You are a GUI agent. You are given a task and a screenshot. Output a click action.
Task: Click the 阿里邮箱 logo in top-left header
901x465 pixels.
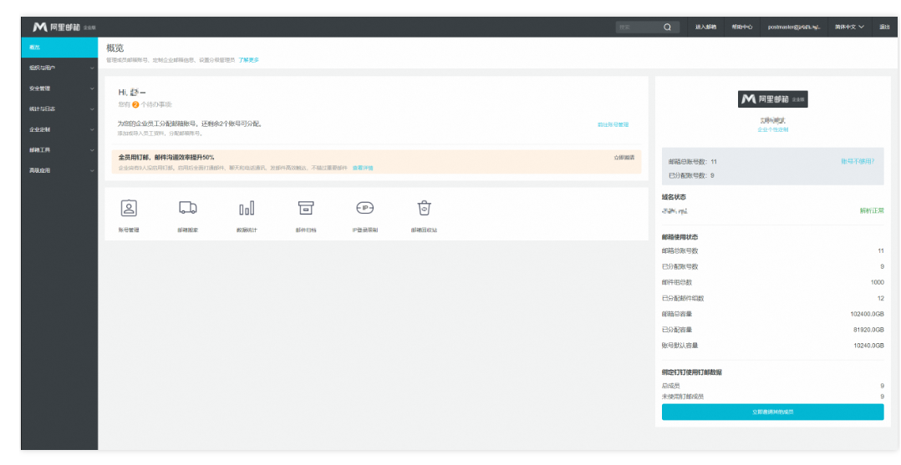57,27
